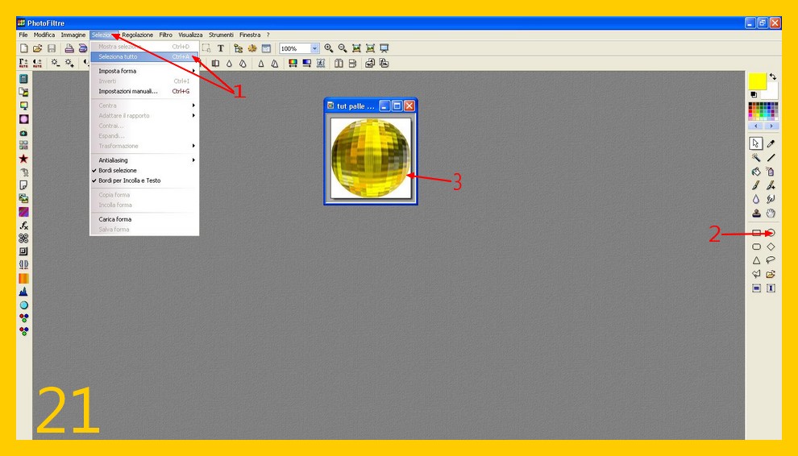Open a file with the folder icon

[37, 48]
